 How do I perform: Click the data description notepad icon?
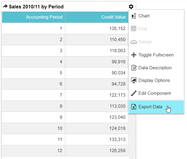click(134, 68)
